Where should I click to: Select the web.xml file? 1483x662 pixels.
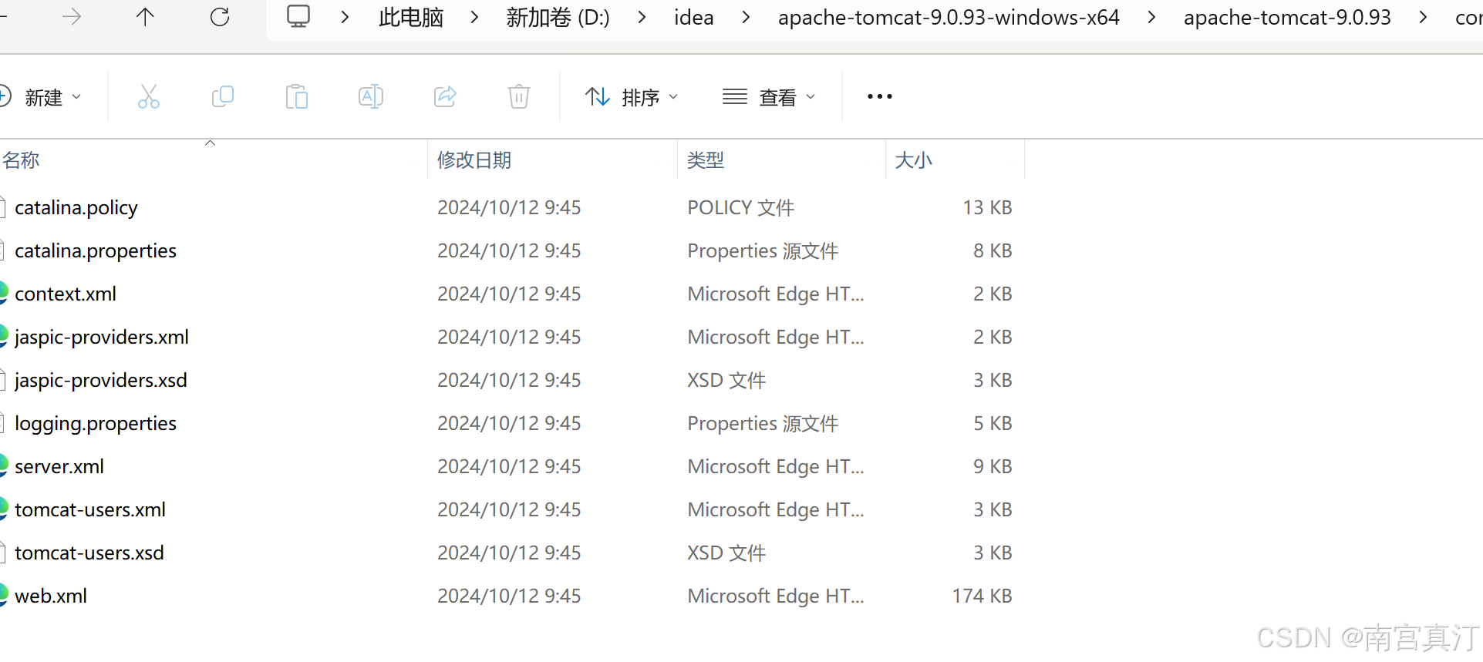coord(51,596)
